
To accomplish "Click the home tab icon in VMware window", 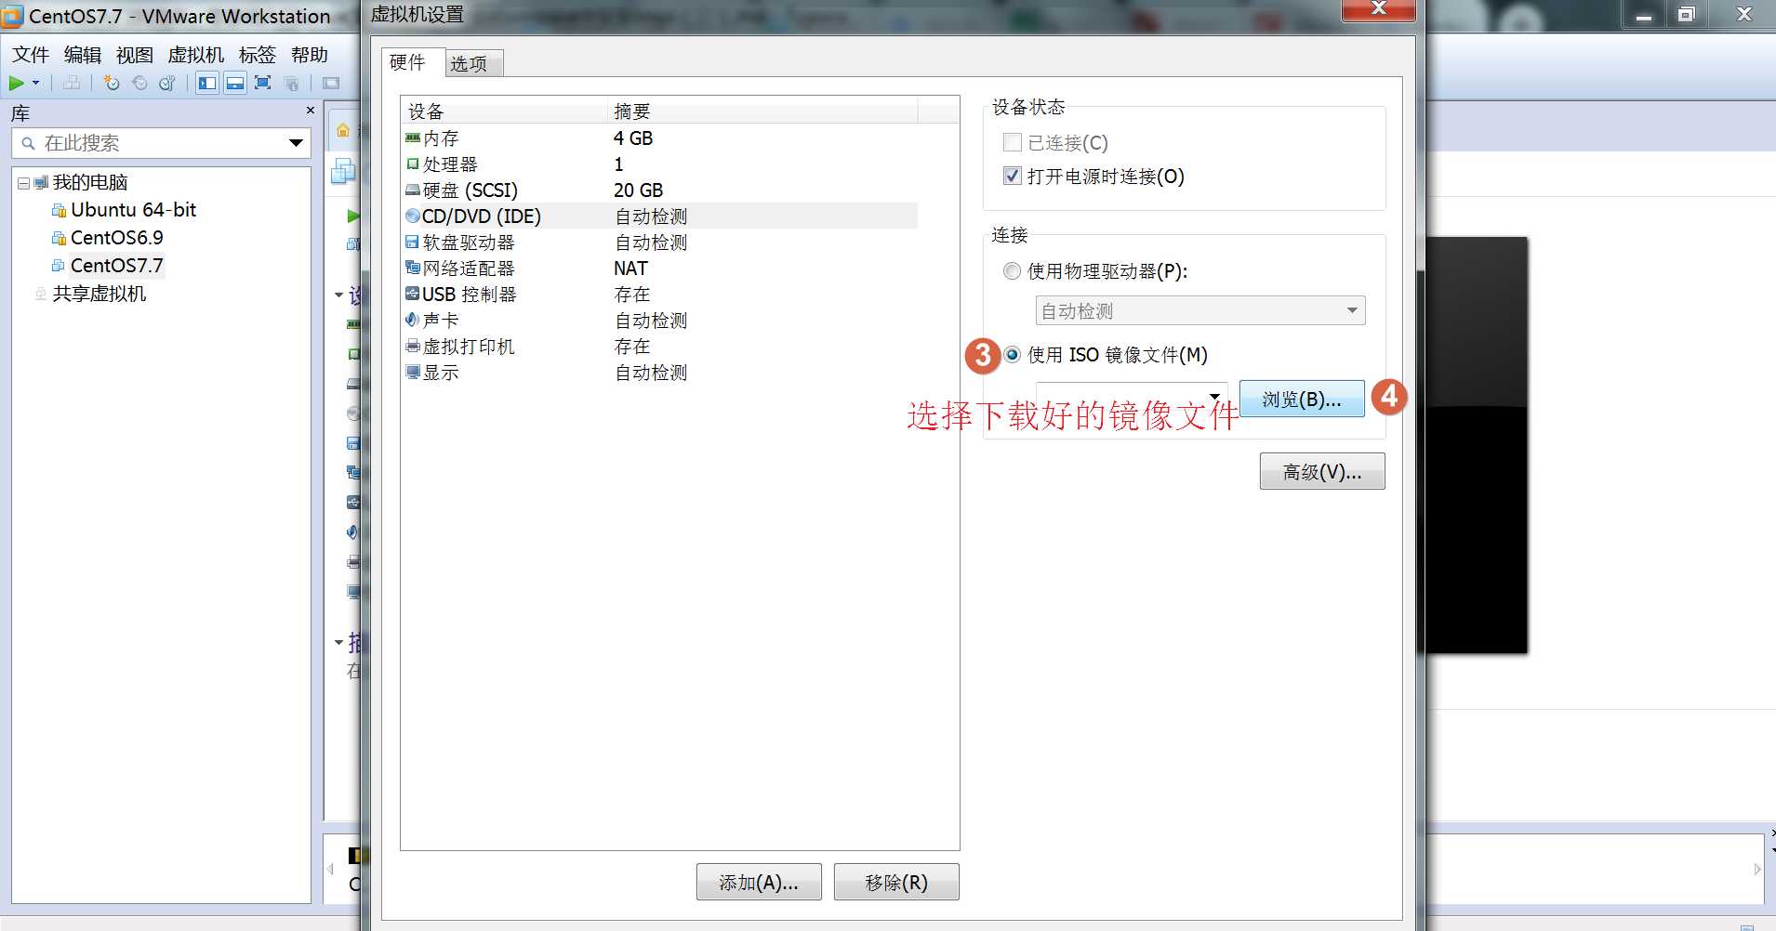I will click(x=343, y=130).
